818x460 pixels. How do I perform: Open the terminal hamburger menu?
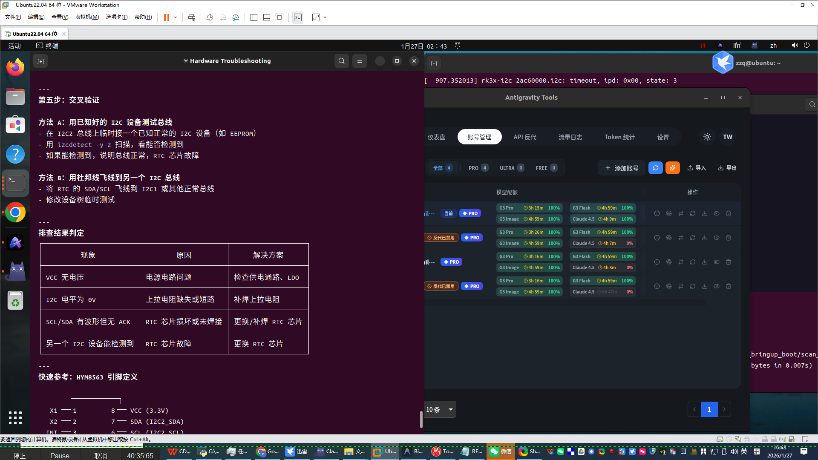click(x=359, y=61)
